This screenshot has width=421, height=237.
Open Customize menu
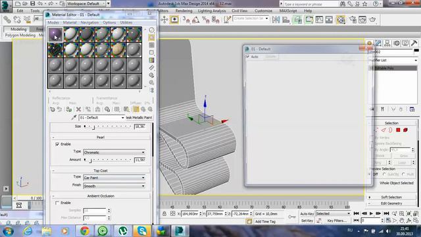263,11
